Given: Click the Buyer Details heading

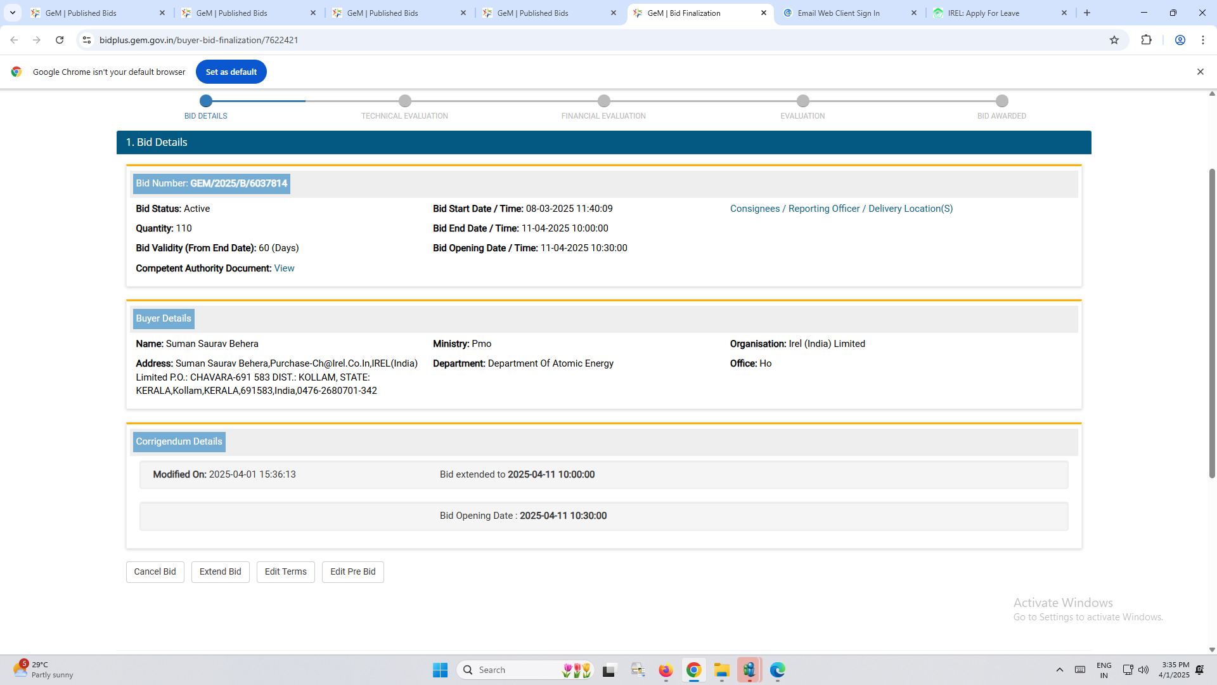Looking at the screenshot, I should pos(164,318).
